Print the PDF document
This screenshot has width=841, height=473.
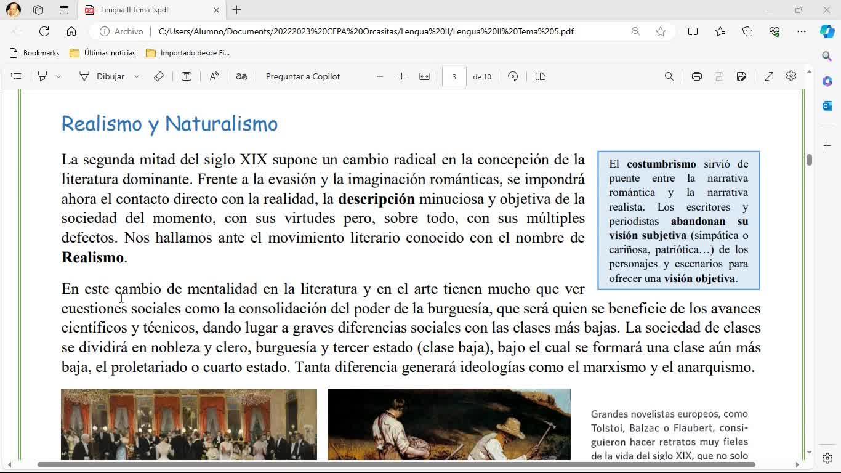click(x=696, y=76)
